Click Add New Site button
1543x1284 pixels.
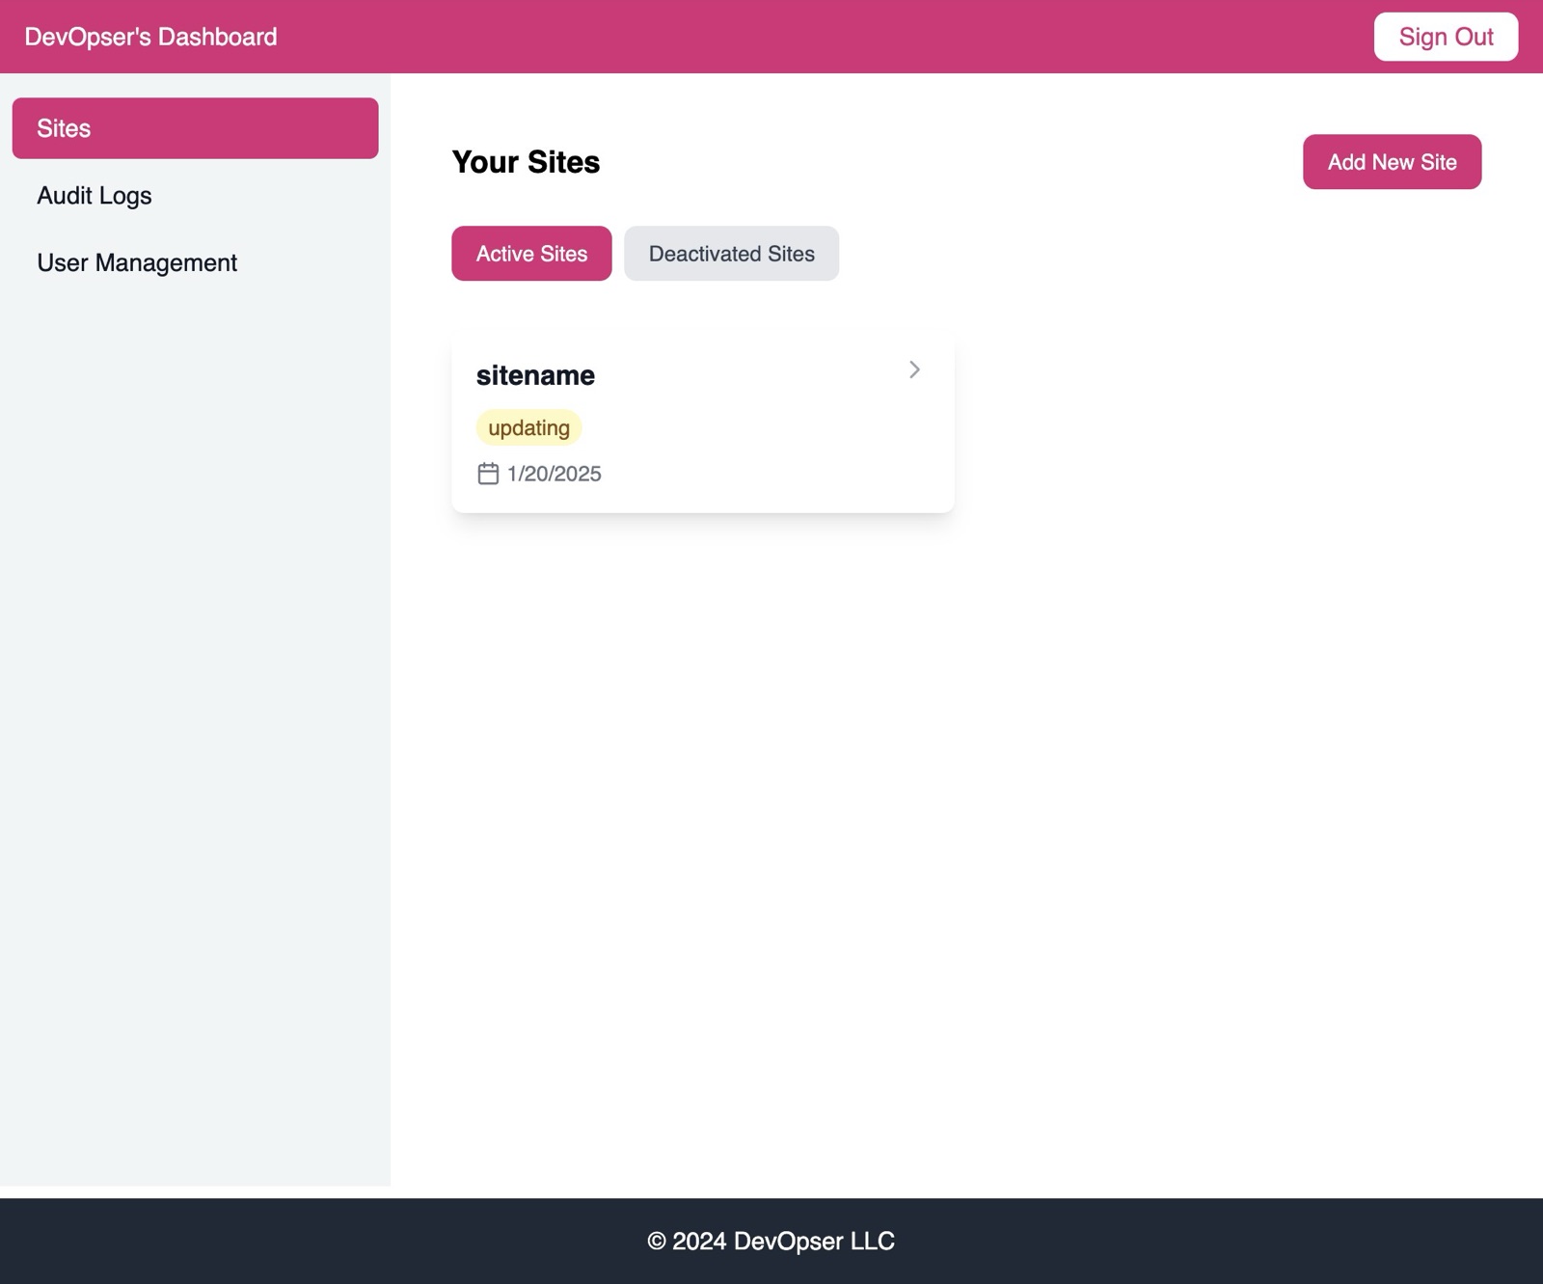(1392, 162)
